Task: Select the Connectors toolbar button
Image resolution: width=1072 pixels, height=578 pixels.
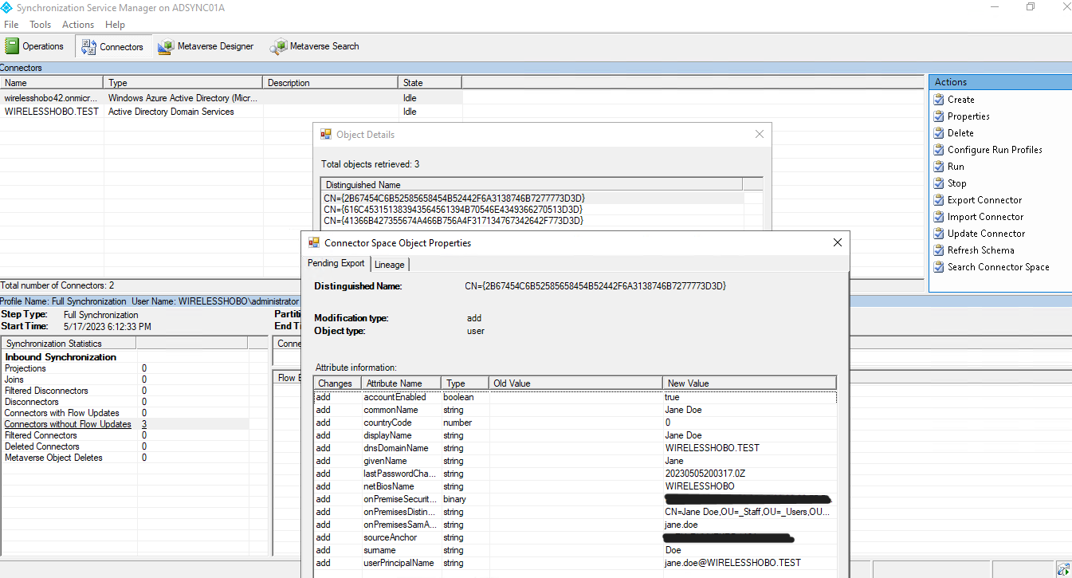Action: [x=112, y=47]
